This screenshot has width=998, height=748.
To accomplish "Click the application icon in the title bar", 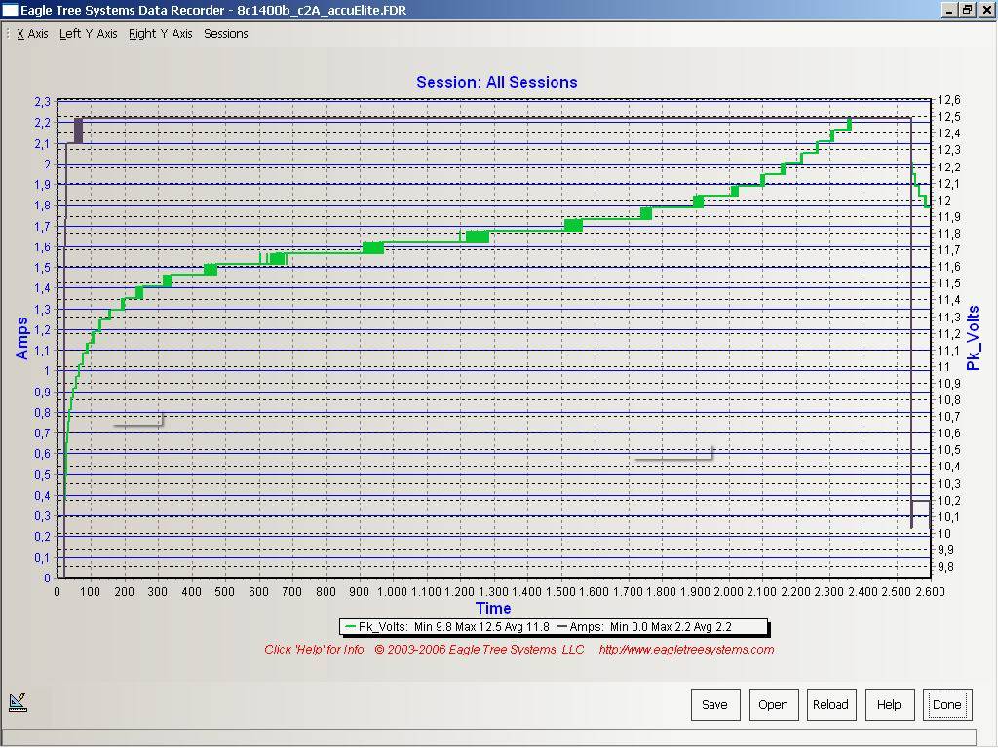I will (10, 10).
